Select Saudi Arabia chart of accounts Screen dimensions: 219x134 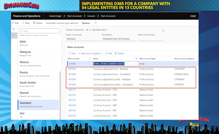[28, 83]
